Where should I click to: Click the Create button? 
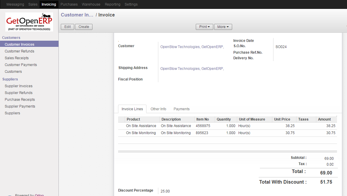click(x=84, y=27)
